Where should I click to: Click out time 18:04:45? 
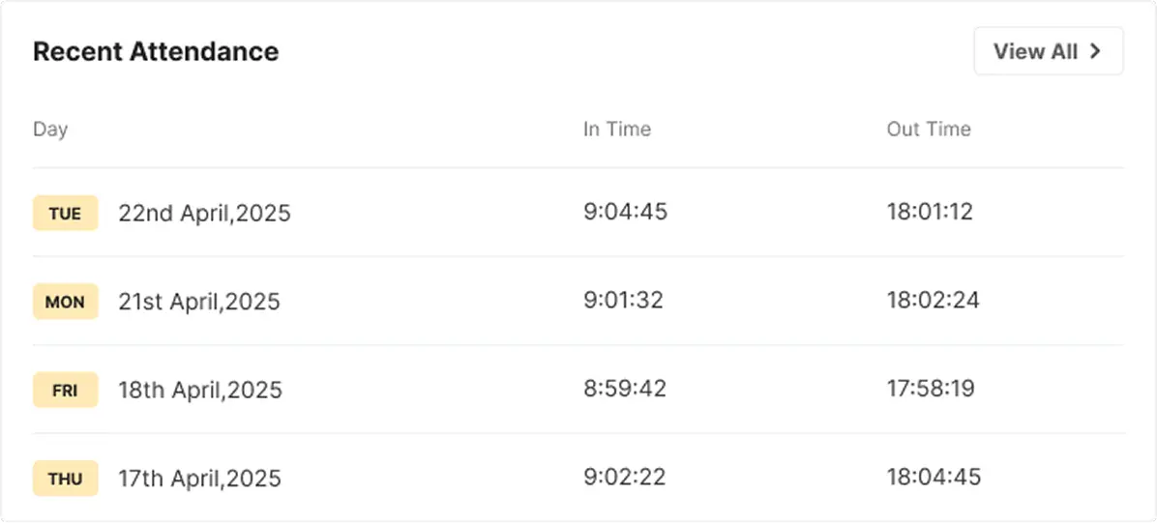(x=934, y=478)
